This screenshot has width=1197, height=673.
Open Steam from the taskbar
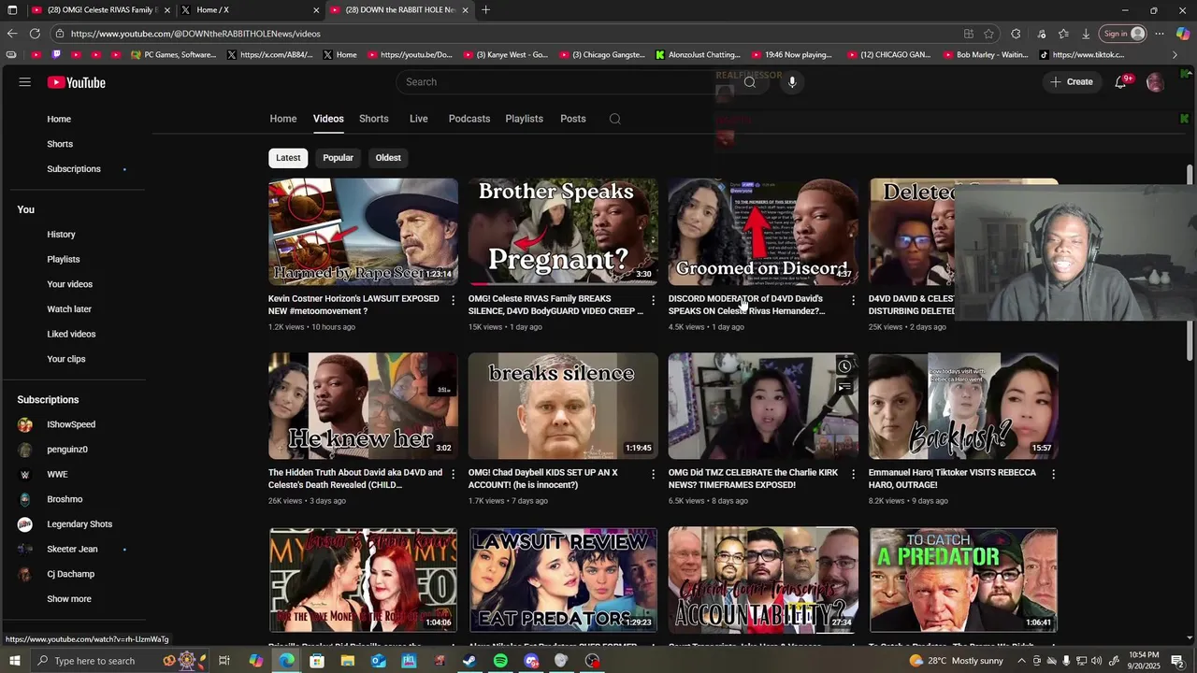[469, 661]
